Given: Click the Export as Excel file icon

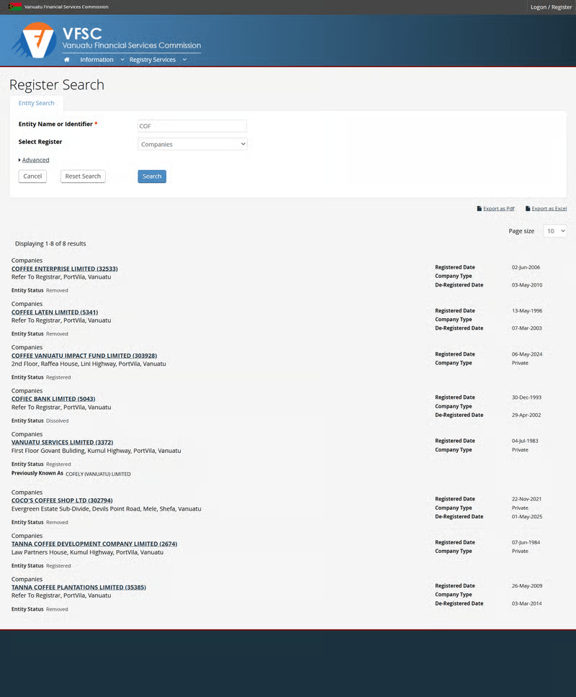Looking at the screenshot, I should (x=528, y=209).
